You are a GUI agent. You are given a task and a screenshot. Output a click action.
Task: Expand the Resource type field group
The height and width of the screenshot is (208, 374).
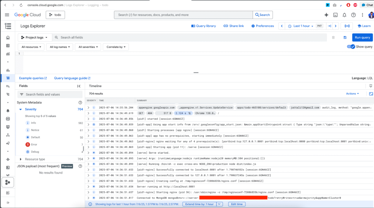[x=20, y=159]
